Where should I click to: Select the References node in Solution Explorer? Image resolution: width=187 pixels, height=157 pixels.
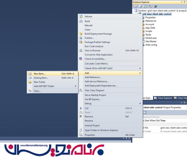(151, 21)
